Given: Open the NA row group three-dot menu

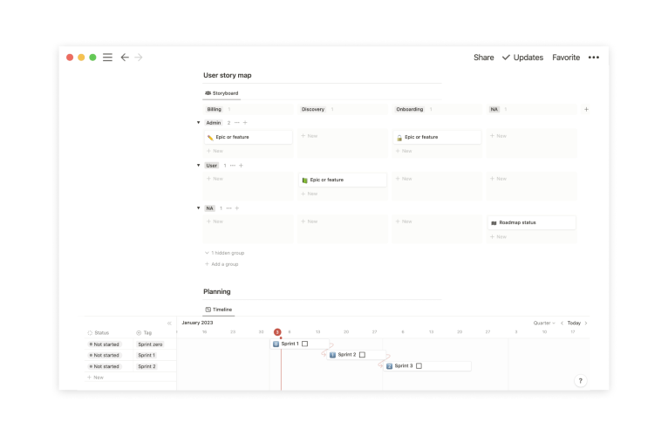Looking at the screenshot, I should [x=228, y=208].
